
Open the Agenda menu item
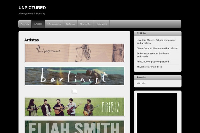[25, 24]
